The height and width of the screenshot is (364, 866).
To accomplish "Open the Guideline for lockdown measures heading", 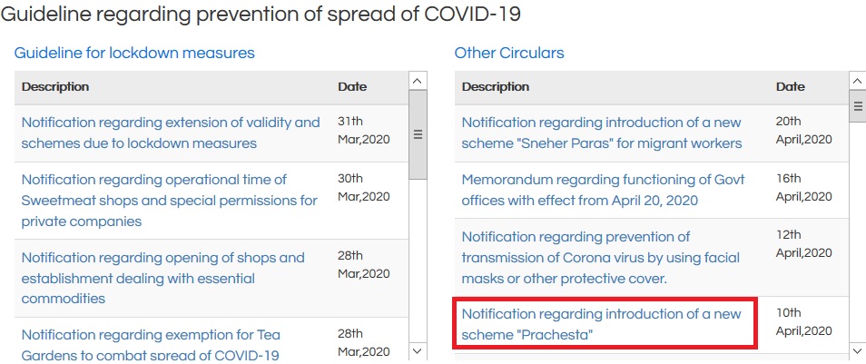I will (x=134, y=53).
